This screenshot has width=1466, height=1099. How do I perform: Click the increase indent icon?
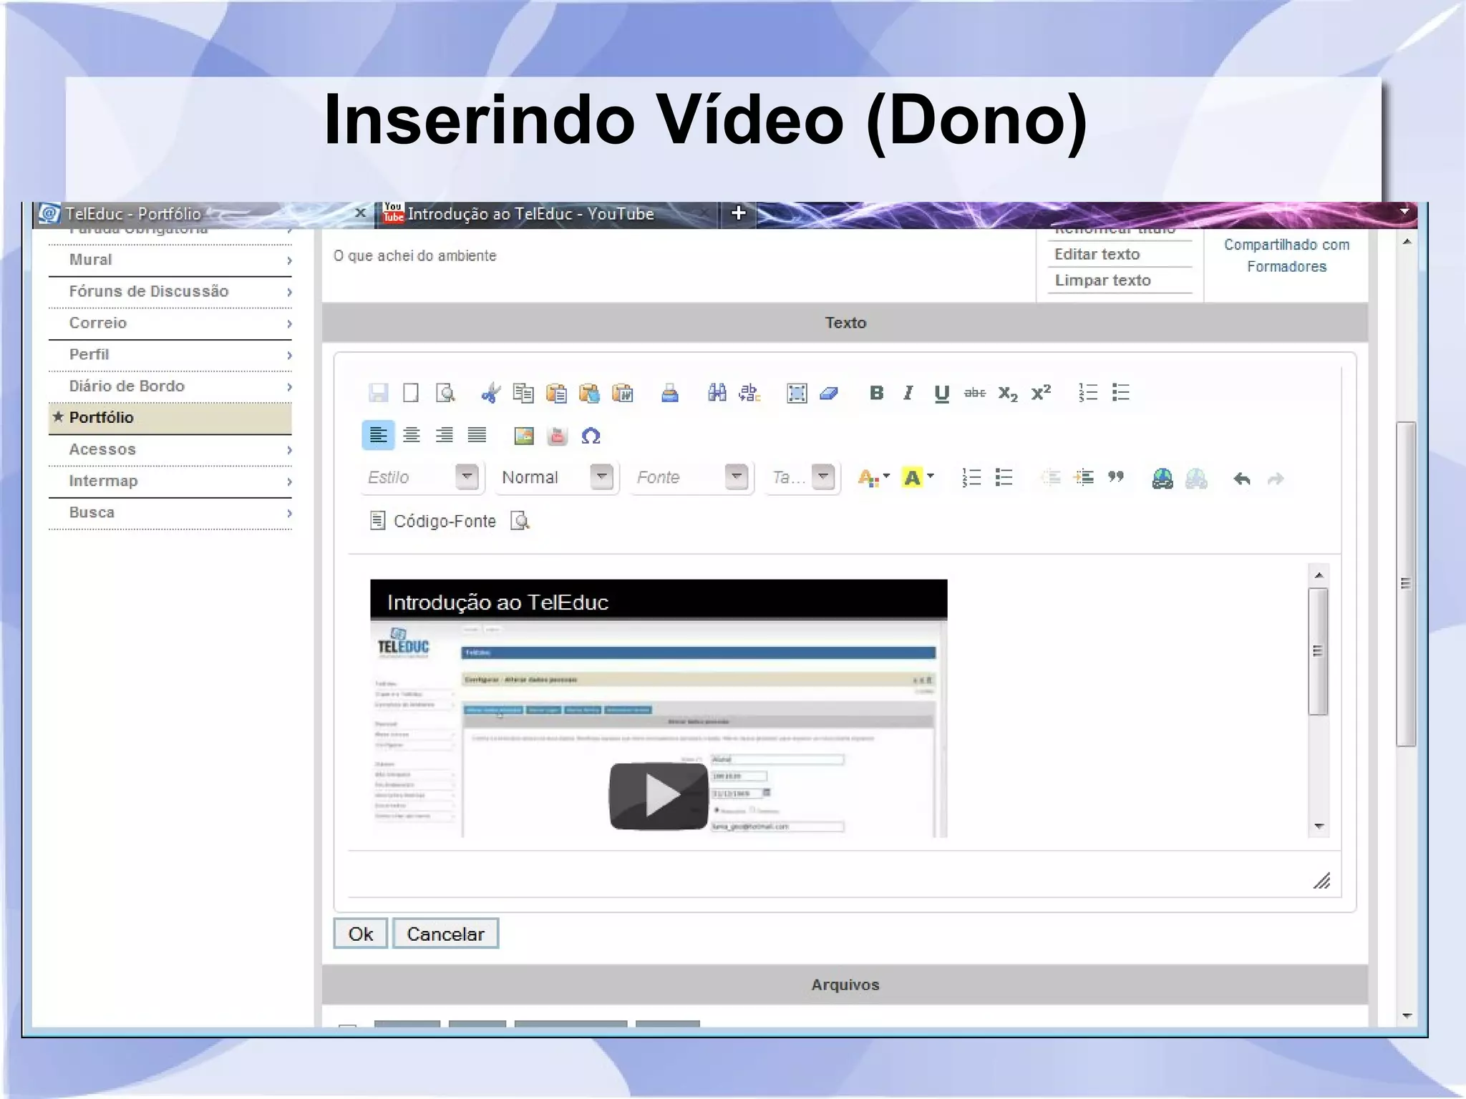(1084, 478)
